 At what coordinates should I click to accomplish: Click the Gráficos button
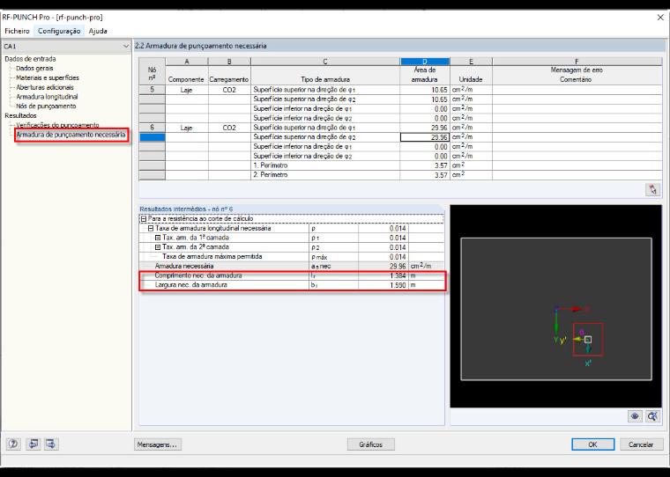tap(371, 444)
